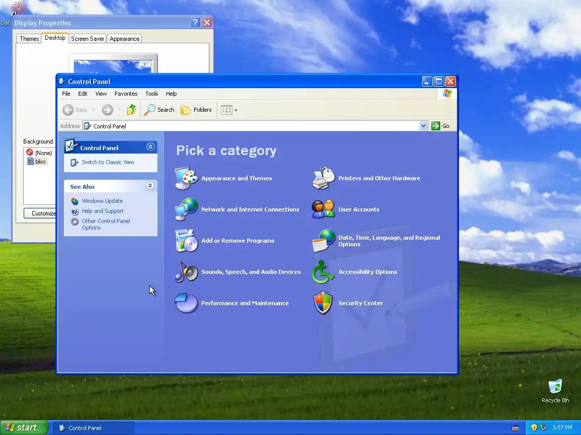
Task: Open the File menu
Action: (67, 94)
